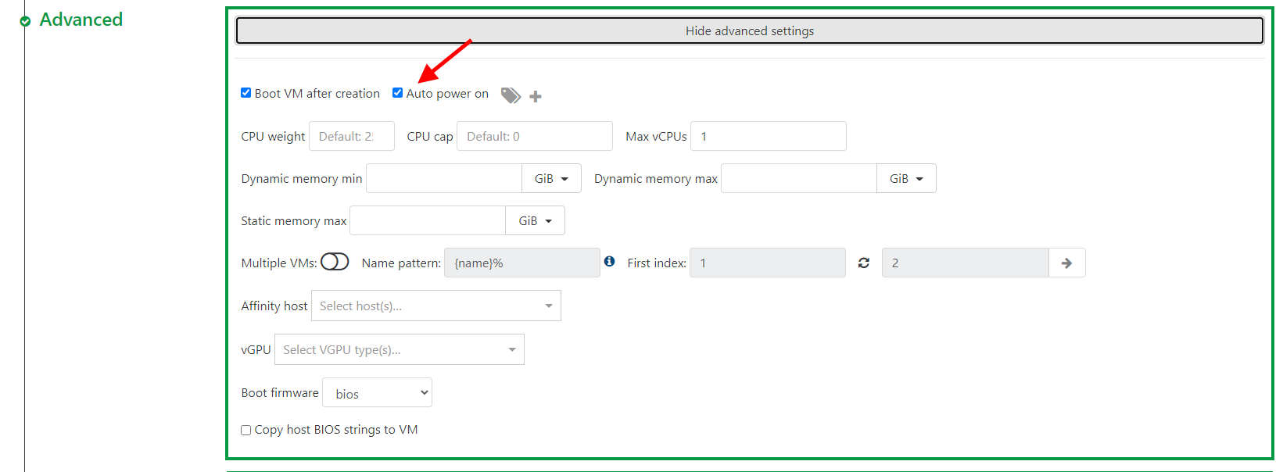Click the refresh icon after First index
The height and width of the screenshot is (472, 1283).
pyautogui.click(x=864, y=263)
